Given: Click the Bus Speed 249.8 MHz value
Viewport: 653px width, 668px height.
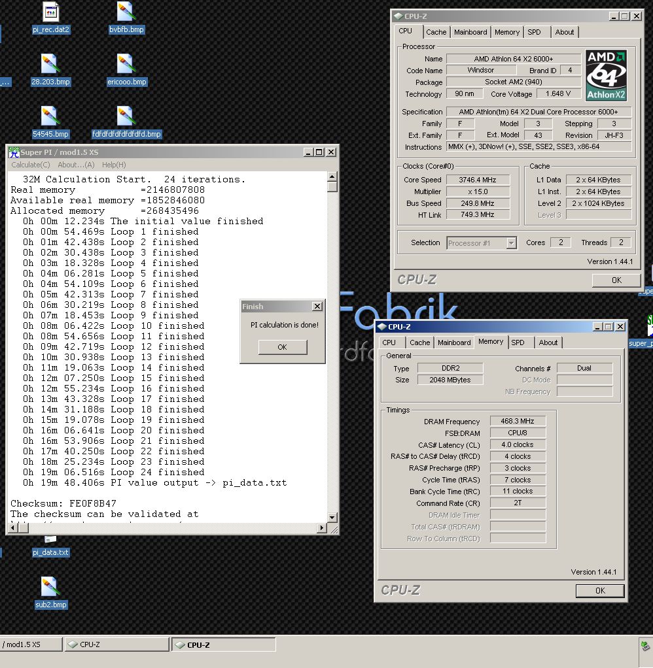Looking at the screenshot, I should pos(478,203).
